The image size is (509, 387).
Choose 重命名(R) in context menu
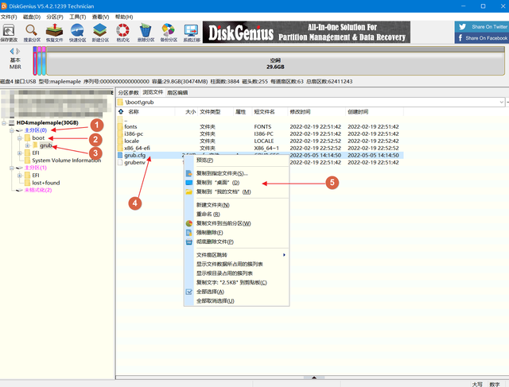[x=236, y=214]
